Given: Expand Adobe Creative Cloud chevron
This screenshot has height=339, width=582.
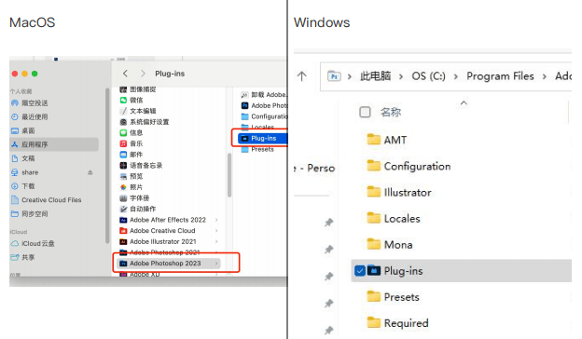Looking at the screenshot, I should tap(216, 230).
